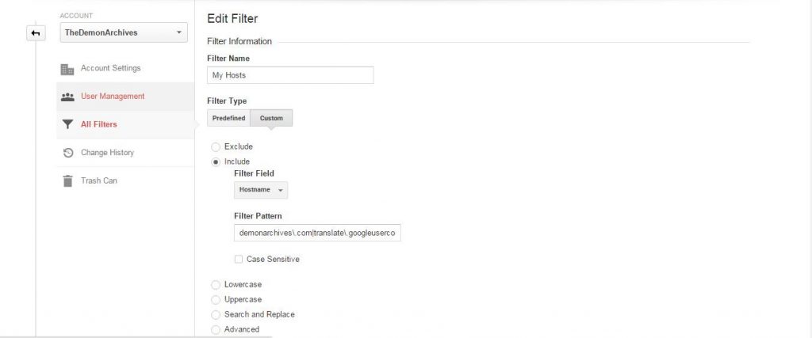Select the Advanced filter option
The width and height of the screenshot is (812, 338).
click(216, 330)
